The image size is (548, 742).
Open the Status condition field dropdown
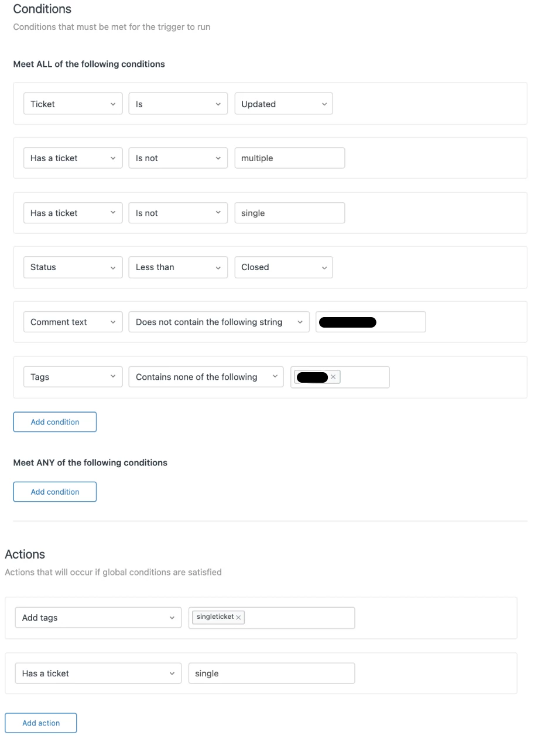pyautogui.click(x=73, y=267)
